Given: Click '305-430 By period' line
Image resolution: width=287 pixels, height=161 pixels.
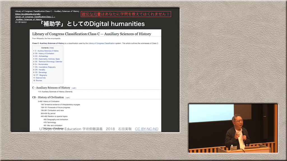Looking at the screenshot, I should coord(48,113).
